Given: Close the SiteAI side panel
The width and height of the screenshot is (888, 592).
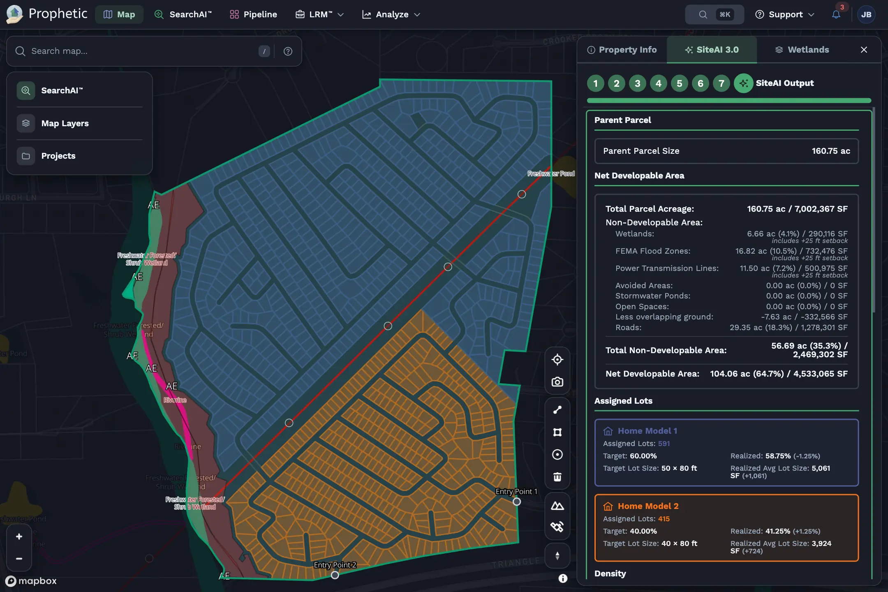Looking at the screenshot, I should tap(864, 50).
